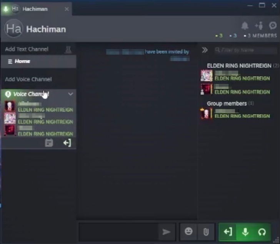Click the Home channel list icon
The height and width of the screenshot is (244, 280).
(10, 61)
